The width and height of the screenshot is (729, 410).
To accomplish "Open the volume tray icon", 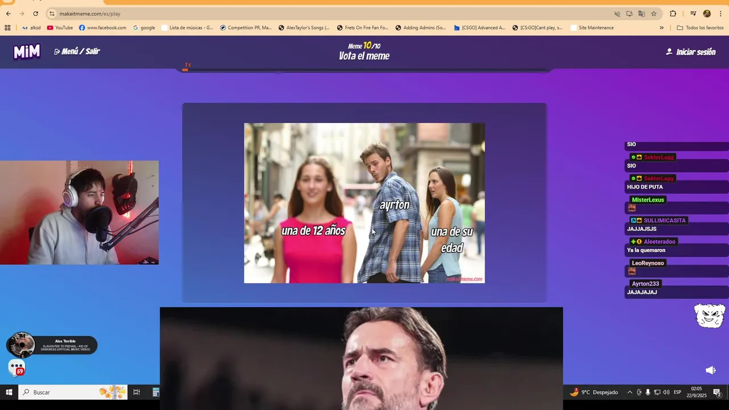I will (666, 392).
